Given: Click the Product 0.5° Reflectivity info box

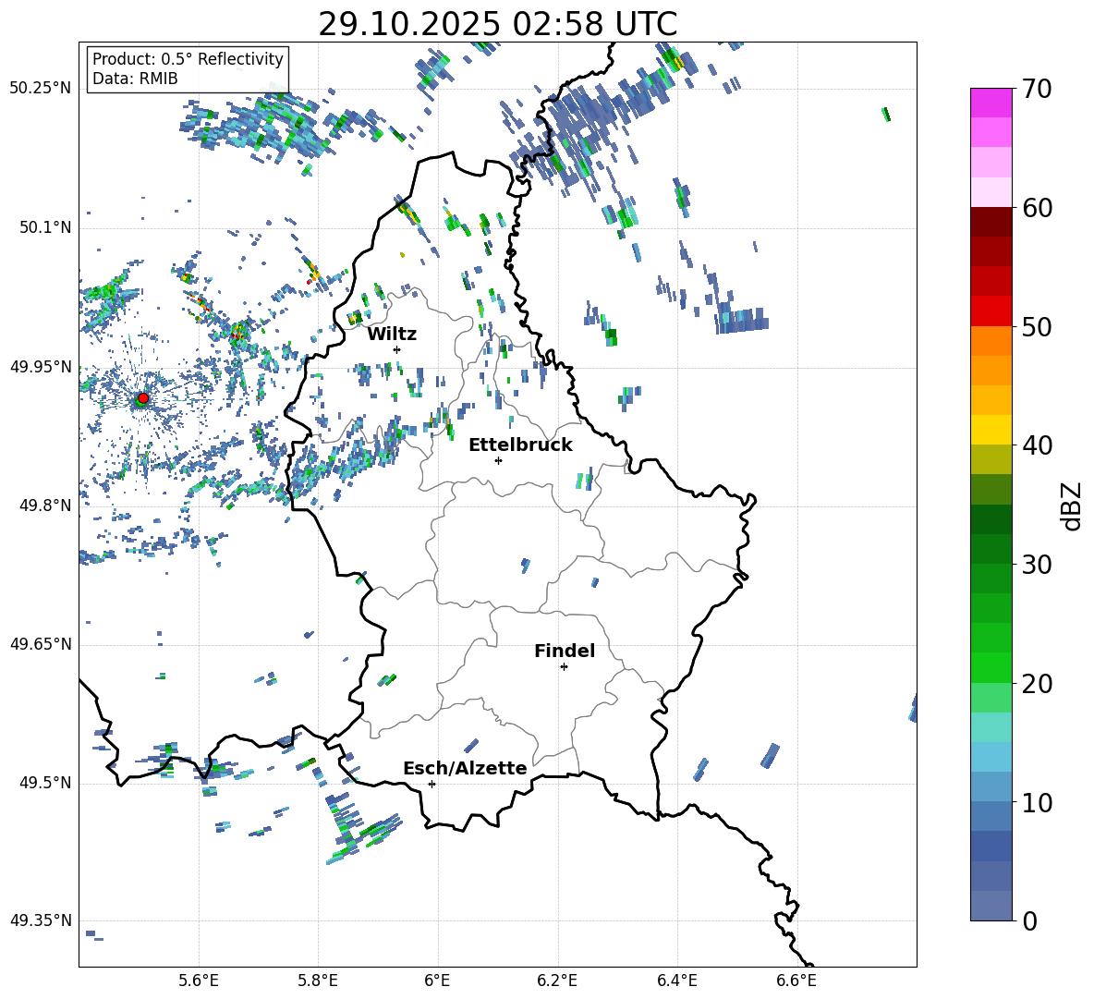Looking at the screenshot, I should tap(188, 69).
